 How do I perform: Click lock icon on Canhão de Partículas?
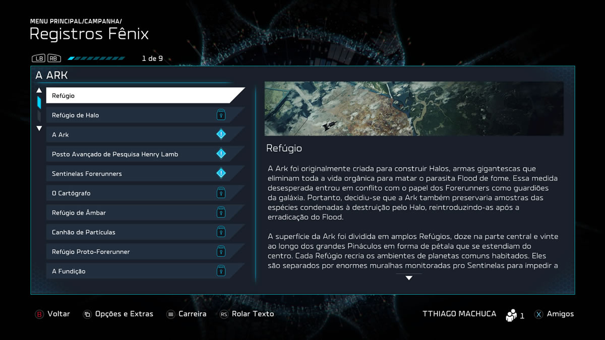coord(221,232)
